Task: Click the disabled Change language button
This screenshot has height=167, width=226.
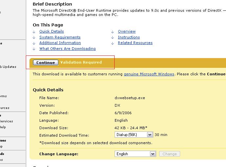Action: click(170, 154)
